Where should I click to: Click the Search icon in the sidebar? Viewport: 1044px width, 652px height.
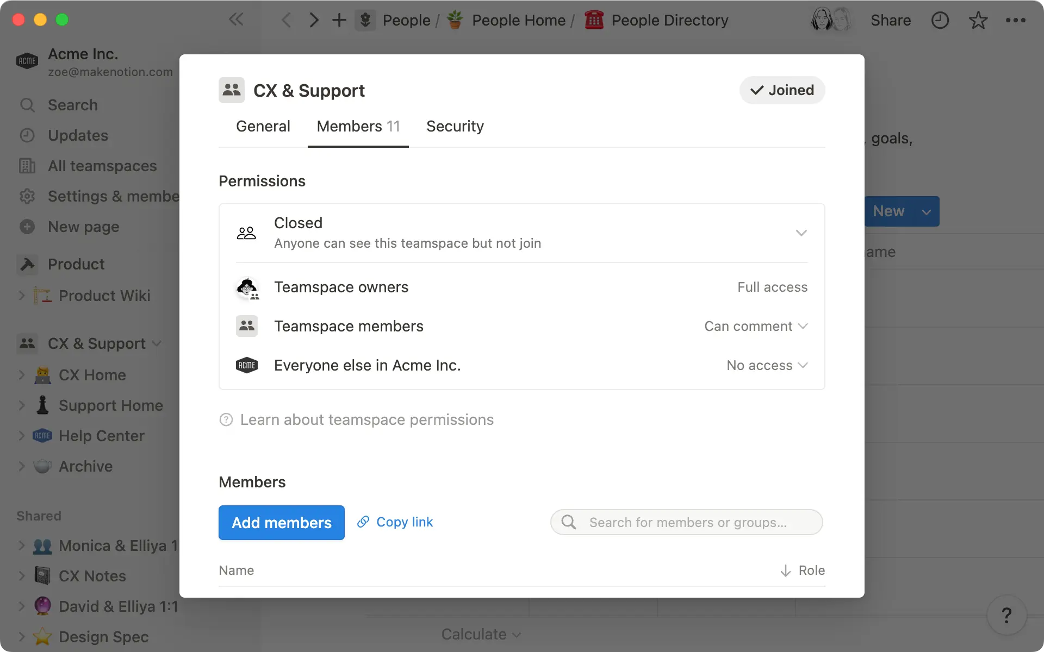coord(27,105)
